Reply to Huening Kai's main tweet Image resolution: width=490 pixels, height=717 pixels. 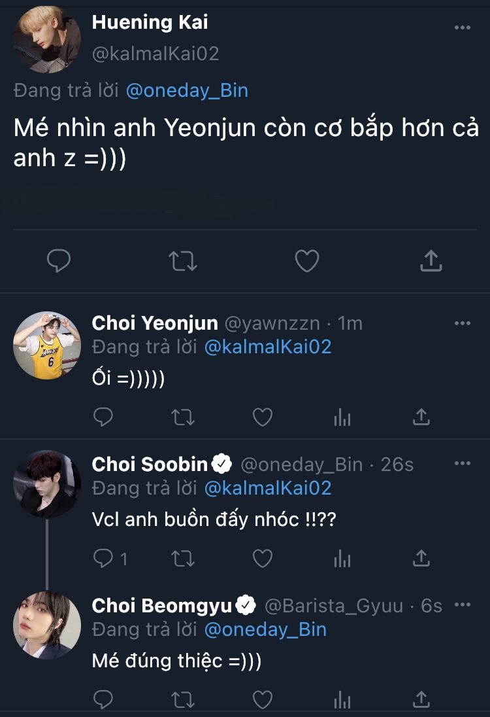click(59, 262)
